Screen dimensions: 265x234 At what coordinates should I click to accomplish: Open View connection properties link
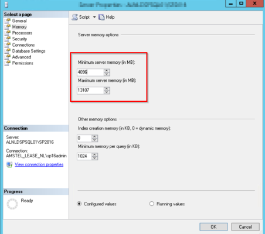pyautogui.click(x=39, y=164)
